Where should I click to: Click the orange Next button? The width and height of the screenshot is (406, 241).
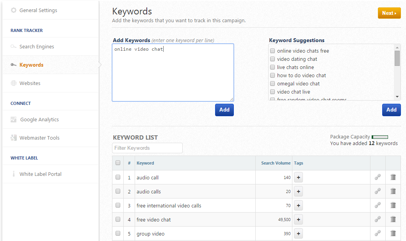[x=389, y=13]
